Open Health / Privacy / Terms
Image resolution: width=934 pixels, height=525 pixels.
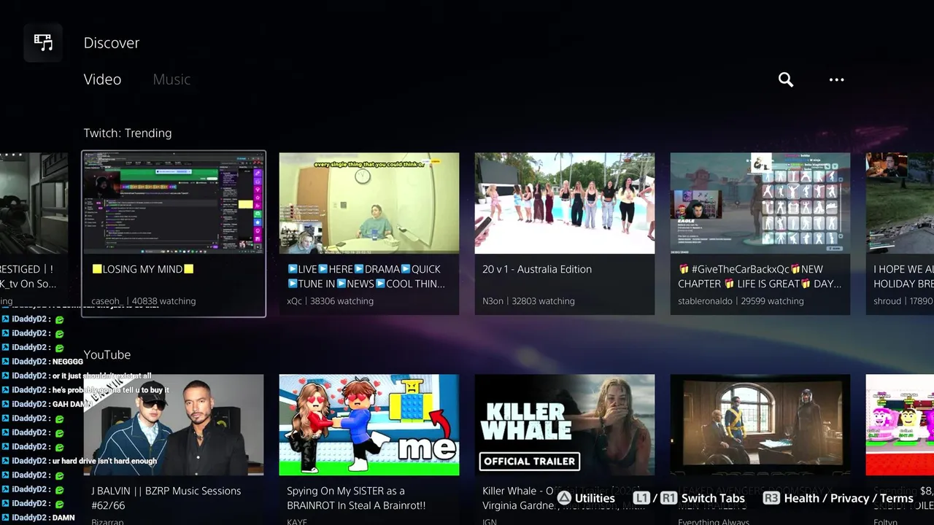[x=849, y=499]
